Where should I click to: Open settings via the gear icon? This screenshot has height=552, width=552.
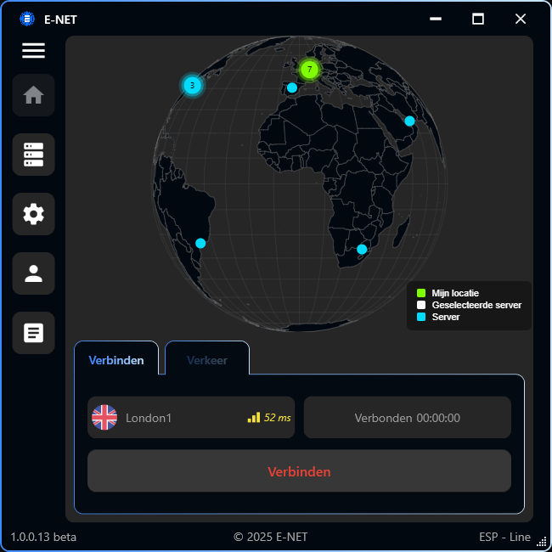click(x=34, y=214)
